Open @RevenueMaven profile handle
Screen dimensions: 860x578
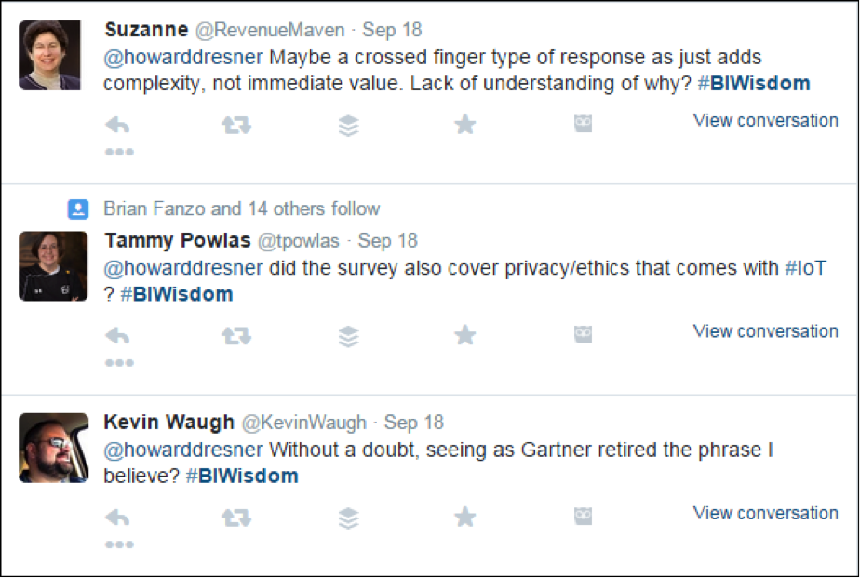tap(270, 30)
